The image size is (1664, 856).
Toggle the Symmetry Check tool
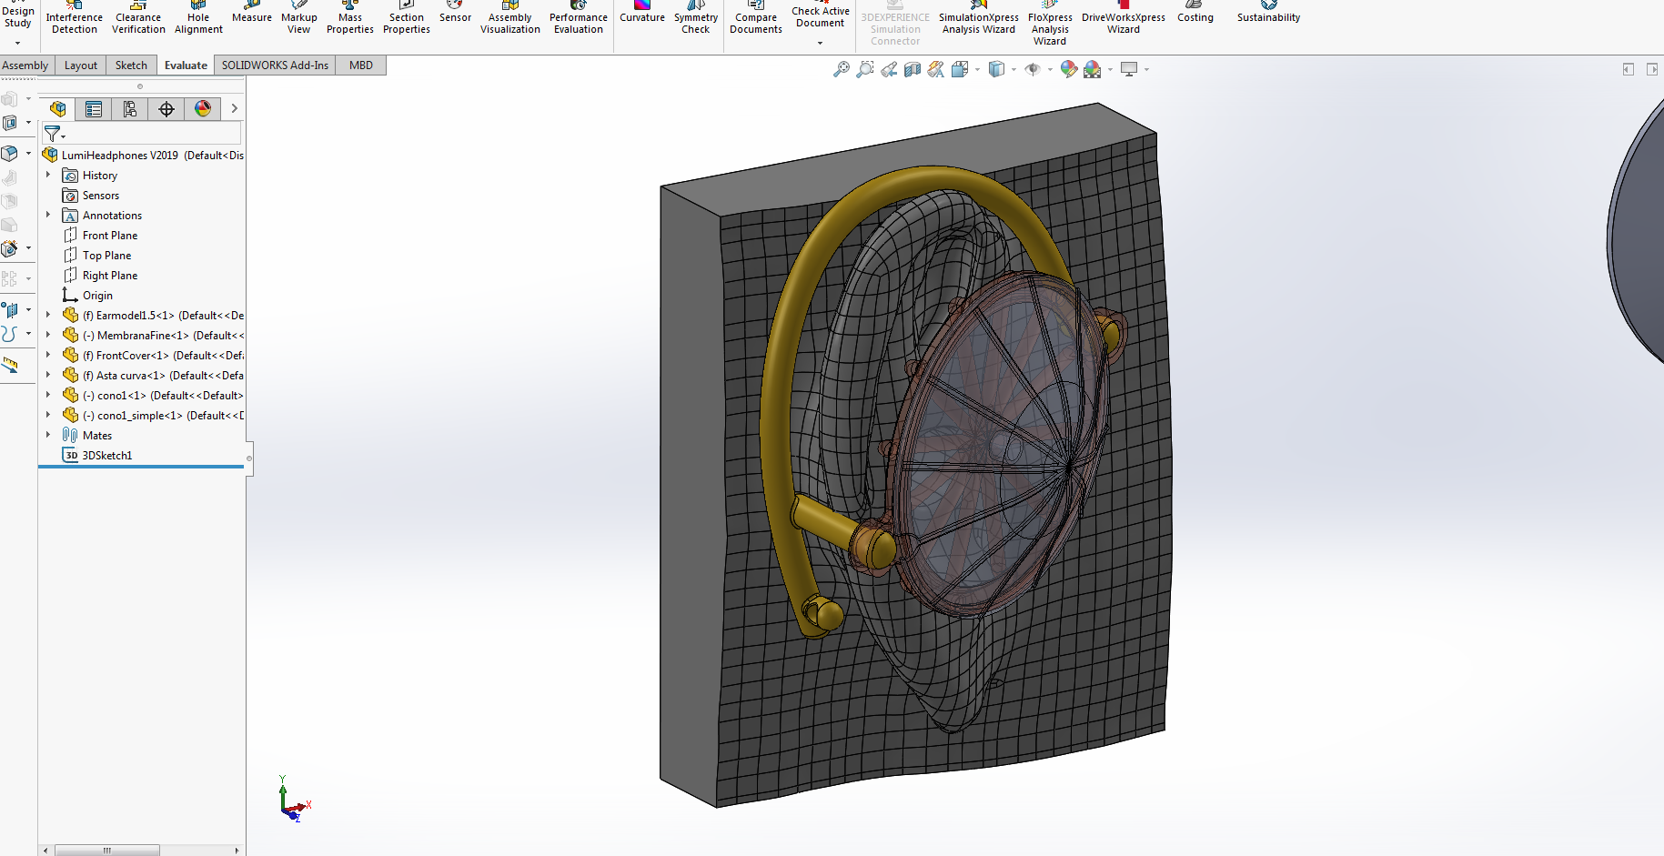pyautogui.click(x=696, y=16)
